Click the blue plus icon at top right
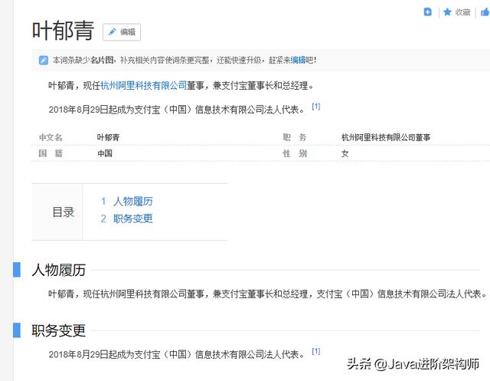 click(428, 12)
